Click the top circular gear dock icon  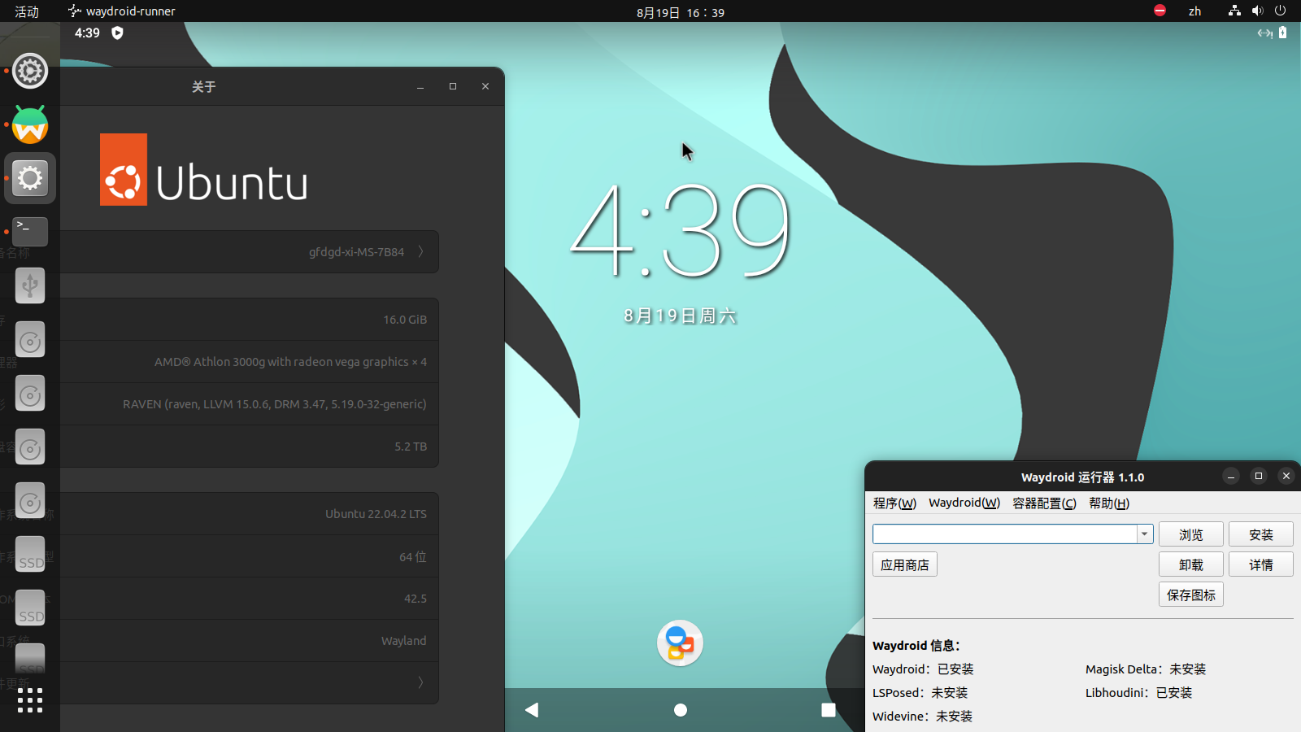[30, 71]
